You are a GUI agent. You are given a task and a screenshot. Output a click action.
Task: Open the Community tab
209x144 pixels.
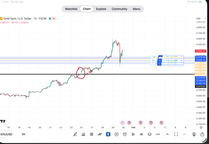pos(119,9)
